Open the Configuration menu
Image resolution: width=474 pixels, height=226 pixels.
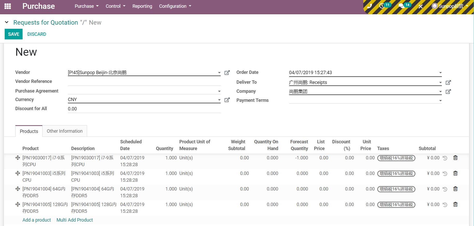pyautogui.click(x=175, y=6)
